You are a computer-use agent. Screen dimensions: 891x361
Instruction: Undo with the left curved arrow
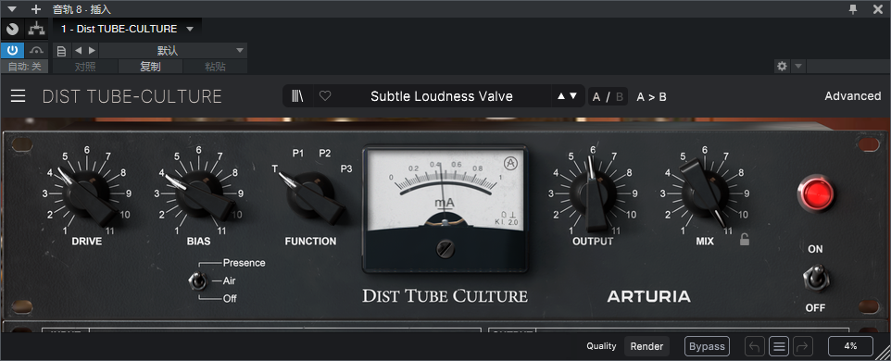click(x=754, y=346)
